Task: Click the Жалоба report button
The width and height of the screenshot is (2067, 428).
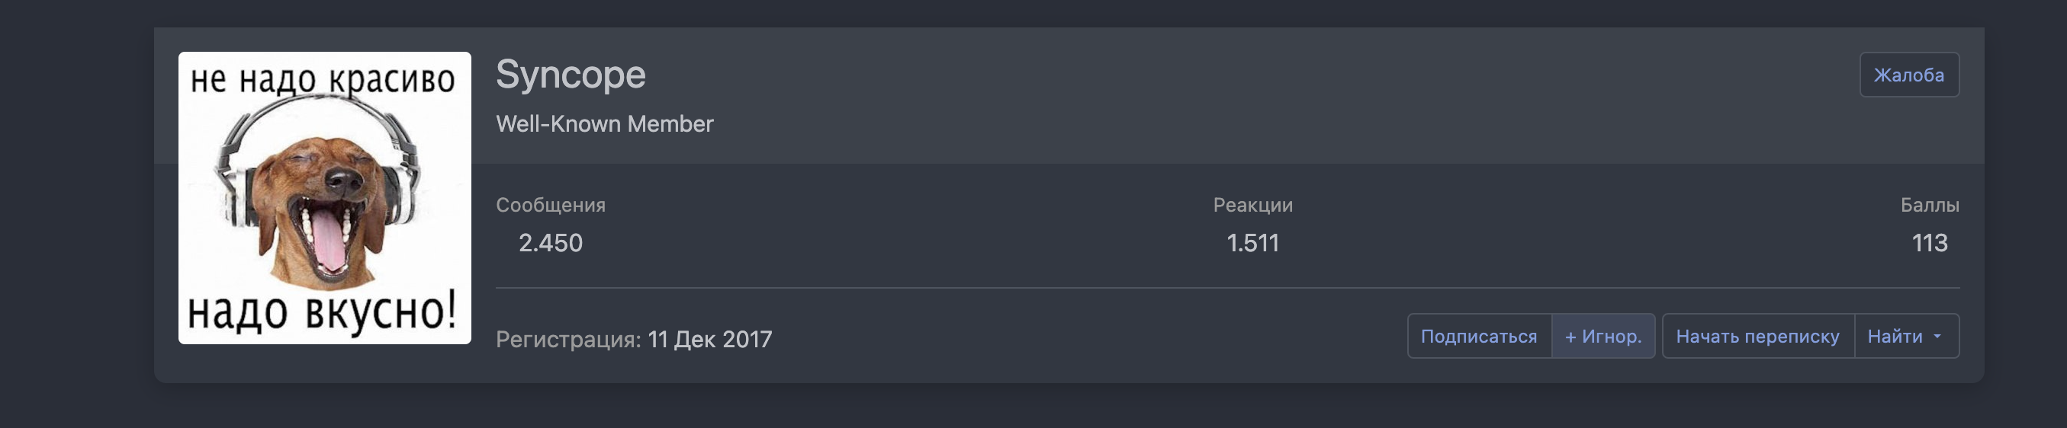Action: pos(1909,75)
